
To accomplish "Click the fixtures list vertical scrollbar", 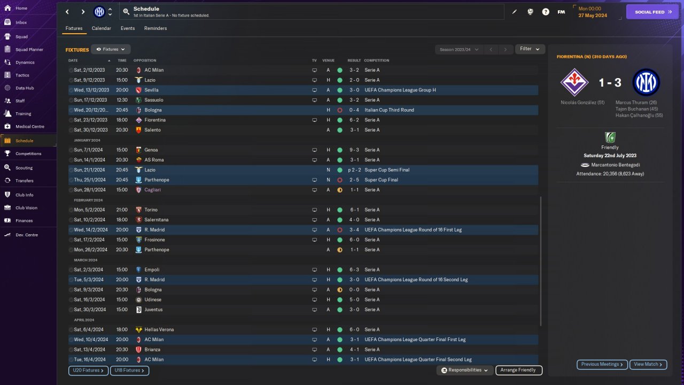I will pyautogui.click(x=541, y=261).
